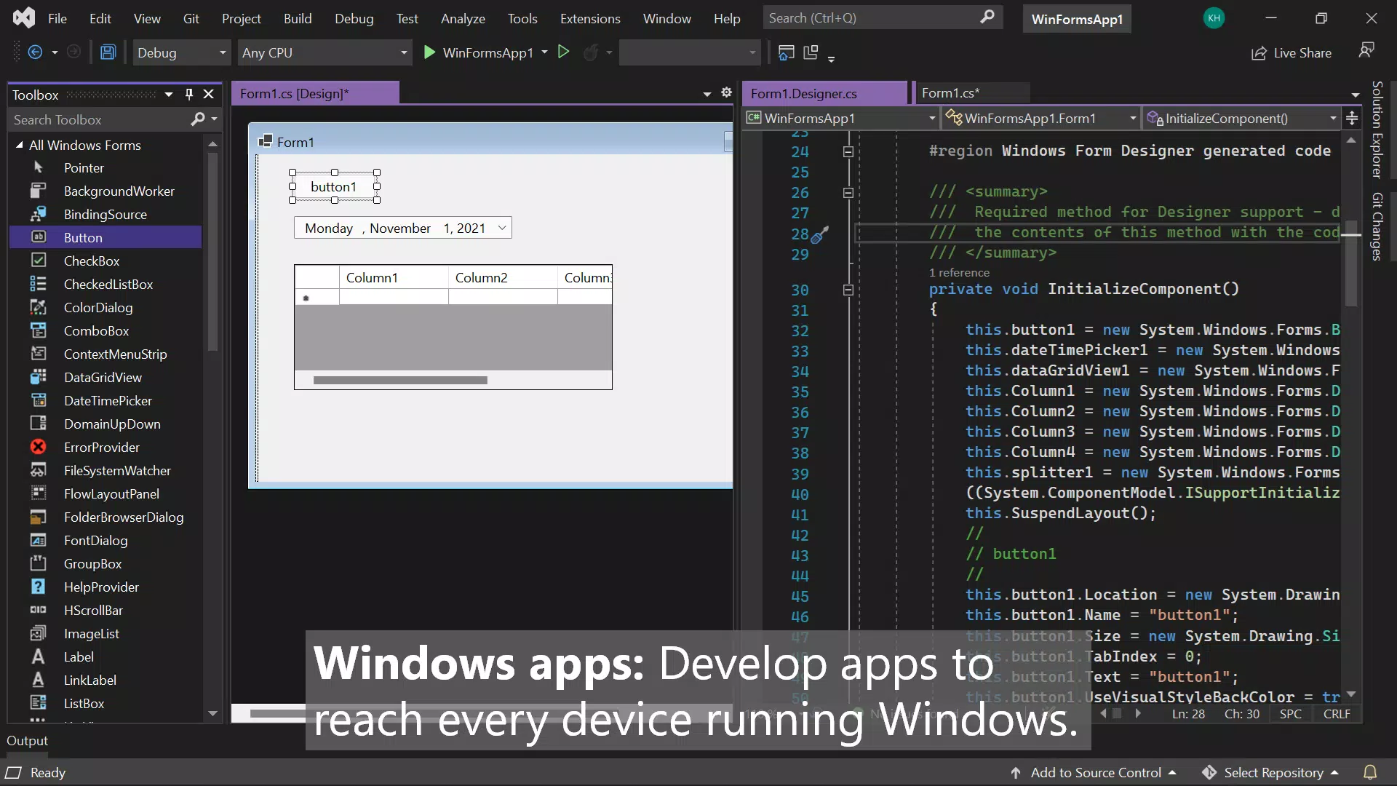Click the navigate backward arrow icon
The width and height of the screenshot is (1397, 786).
click(34, 52)
